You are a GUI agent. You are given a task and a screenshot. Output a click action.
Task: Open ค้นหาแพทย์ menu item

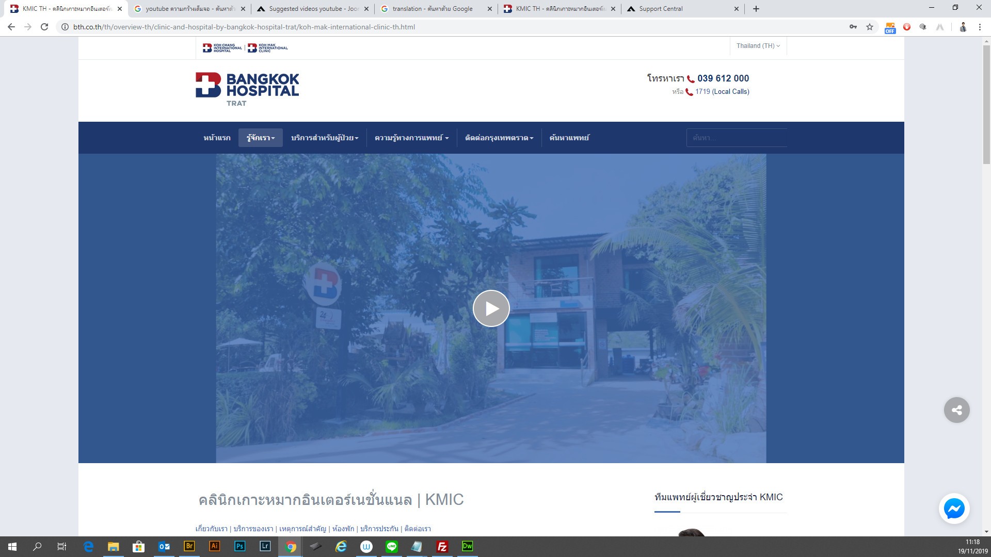point(569,138)
